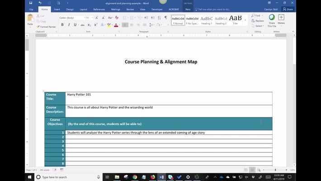Screen dimensions: 321x181
Task: Open the numbering list dropdown
Action: [x=135, y=18]
